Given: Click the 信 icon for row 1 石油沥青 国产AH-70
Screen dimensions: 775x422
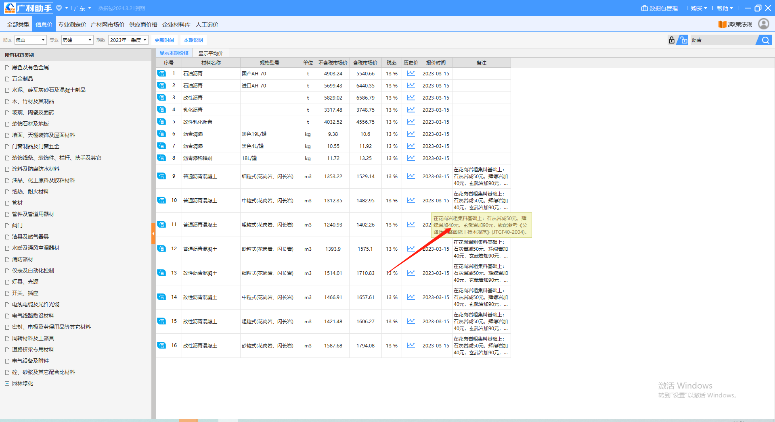Looking at the screenshot, I should tap(161, 73).
